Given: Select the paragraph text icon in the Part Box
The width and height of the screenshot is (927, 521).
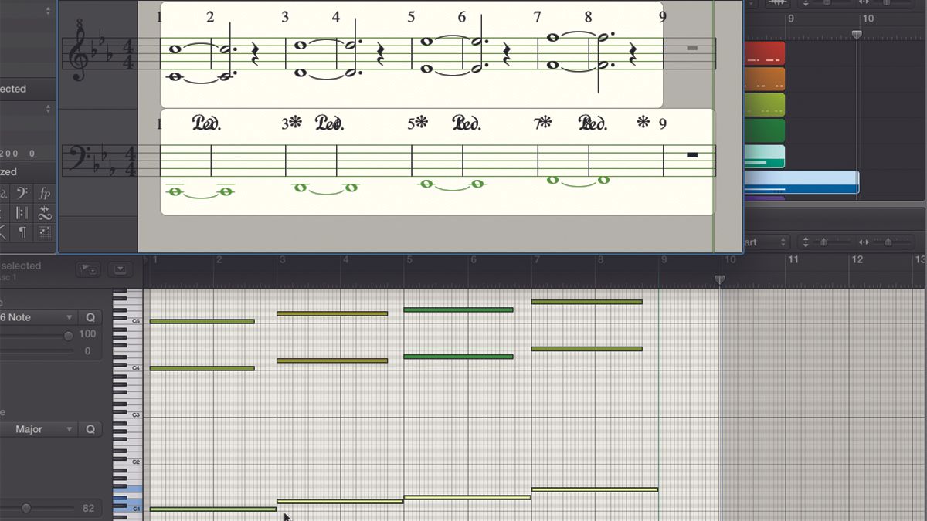Looking at the screenshot, I should (x=22, y=234).
